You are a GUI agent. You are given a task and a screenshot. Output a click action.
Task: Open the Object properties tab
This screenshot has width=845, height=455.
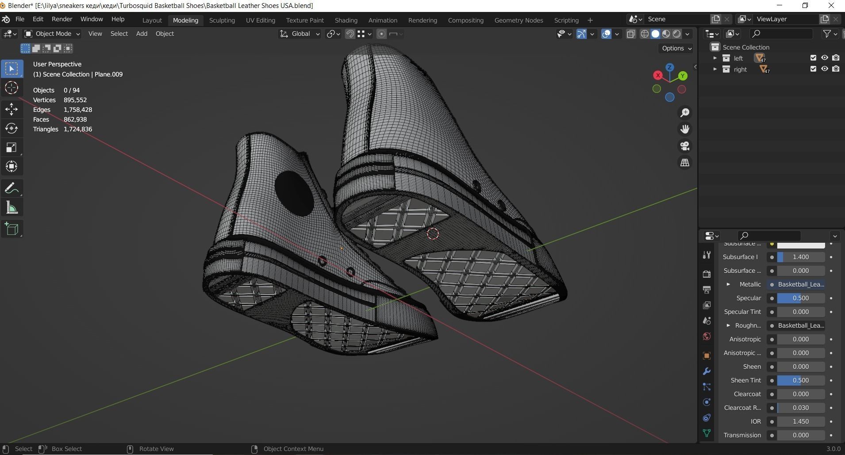(x=707, y=356)
